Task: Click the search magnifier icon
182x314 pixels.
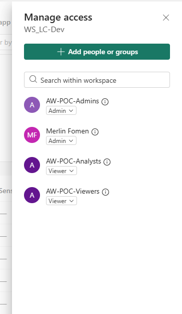Action: (x=33, y=79)
